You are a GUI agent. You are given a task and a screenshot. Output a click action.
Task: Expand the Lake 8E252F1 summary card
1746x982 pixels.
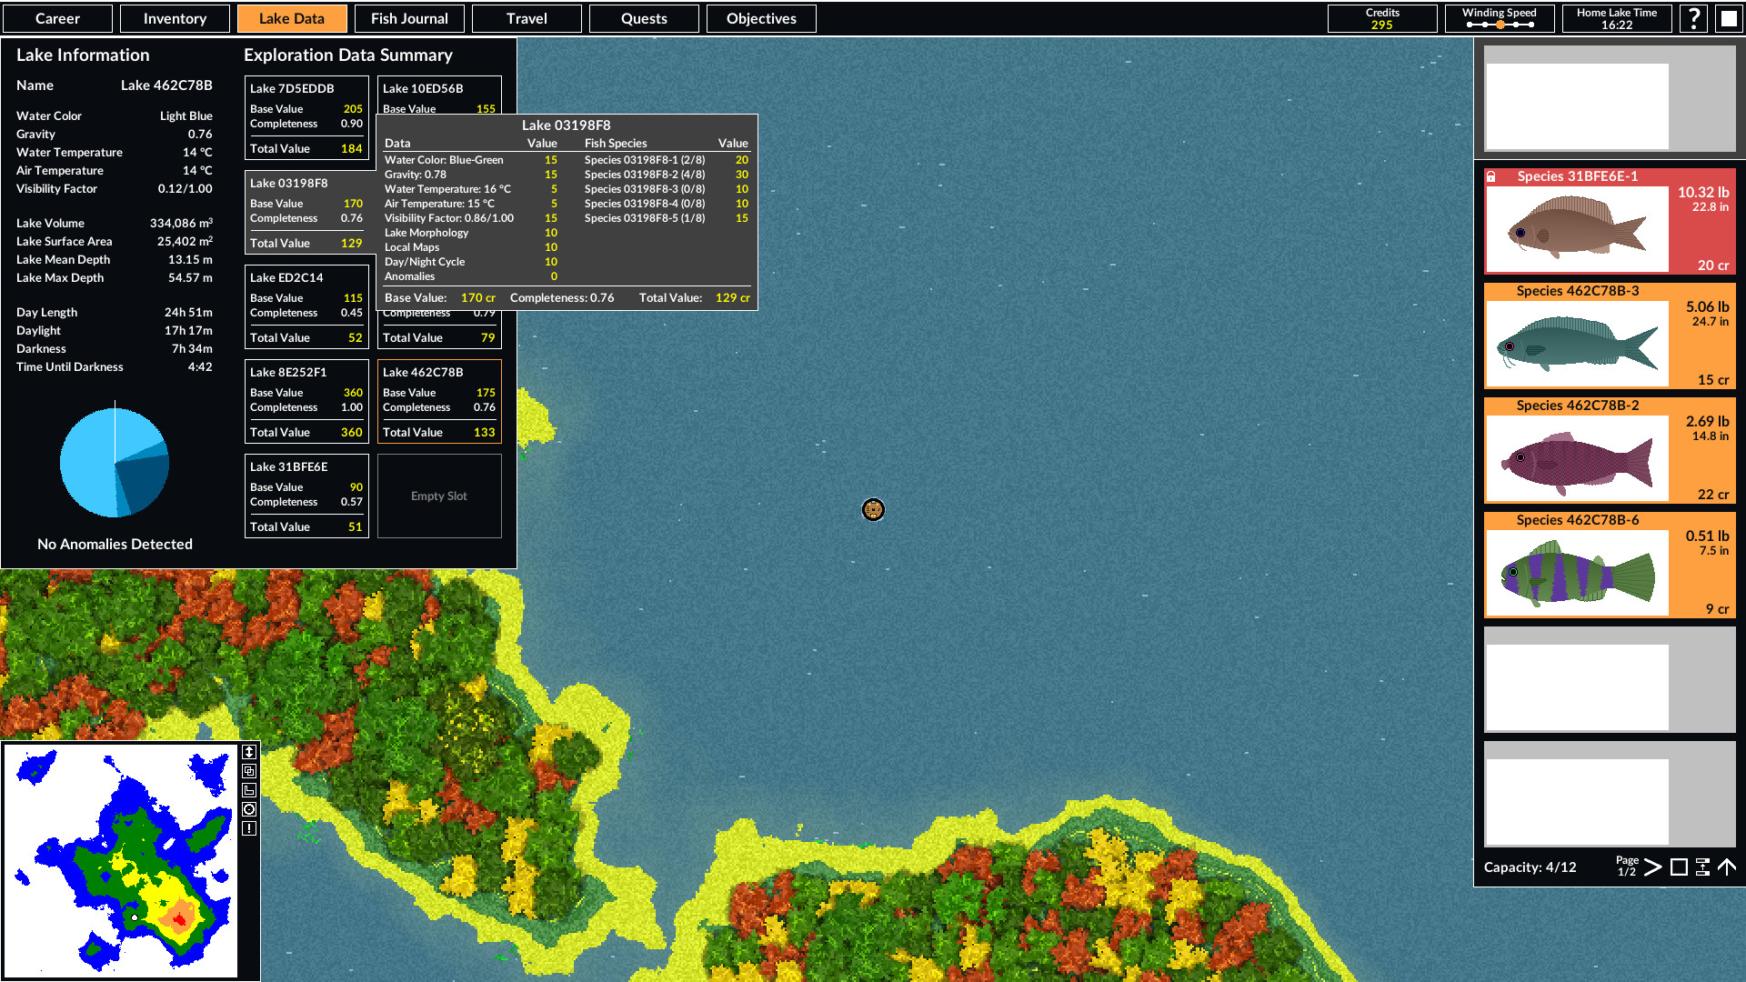coord(306,402)
